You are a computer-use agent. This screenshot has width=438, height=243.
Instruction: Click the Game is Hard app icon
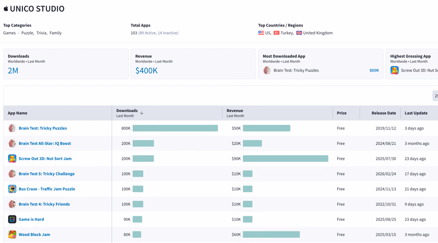[12, 219]
